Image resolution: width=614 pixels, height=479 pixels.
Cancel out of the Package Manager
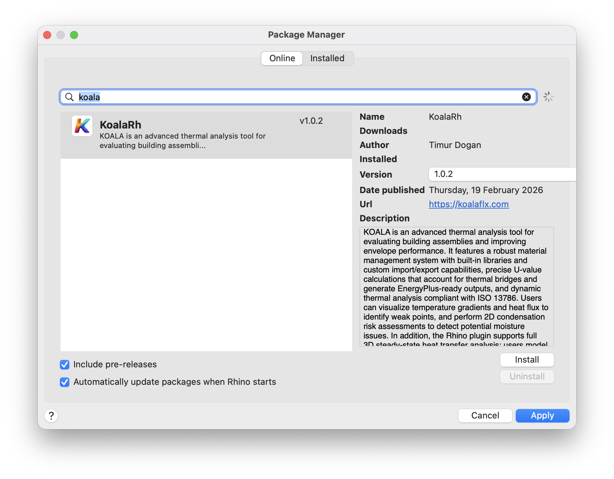click(485, 415)
